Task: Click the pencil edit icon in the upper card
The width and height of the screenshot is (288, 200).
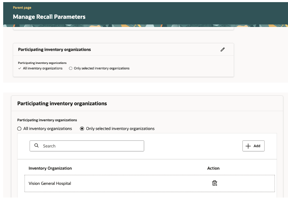Action: coord(223,50)
